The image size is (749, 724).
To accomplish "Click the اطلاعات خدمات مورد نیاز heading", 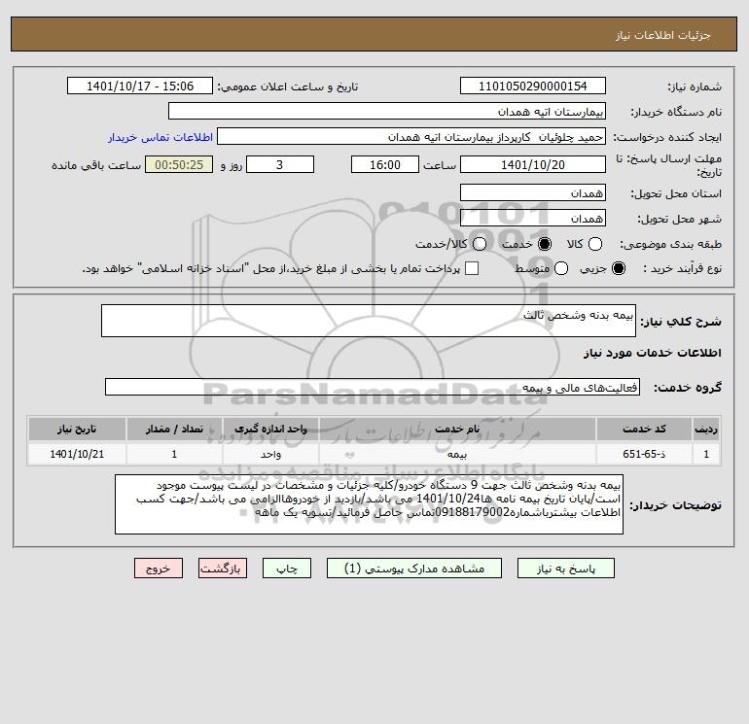I will point(652,353).
